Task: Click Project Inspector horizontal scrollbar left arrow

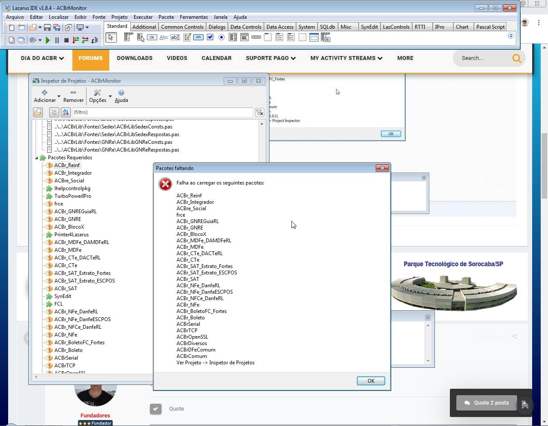Action: click(x=36, y=377)
